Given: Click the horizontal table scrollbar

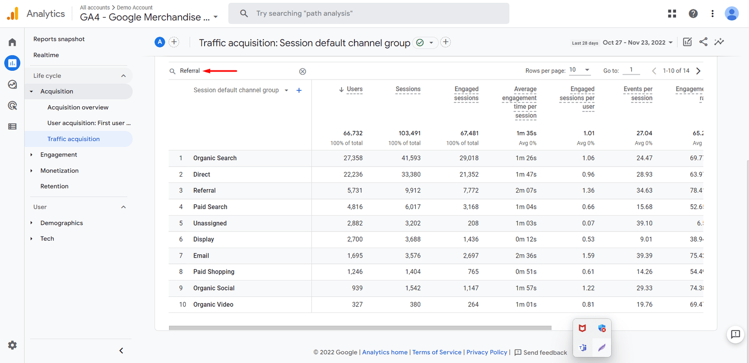Looking at the screenshot, I should [360, 328].
